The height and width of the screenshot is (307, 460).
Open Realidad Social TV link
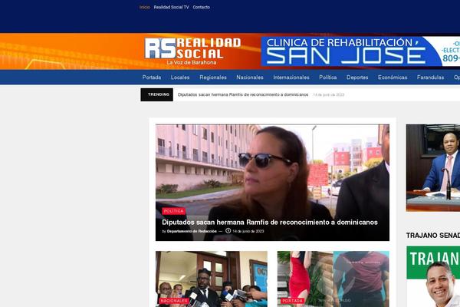171,7
